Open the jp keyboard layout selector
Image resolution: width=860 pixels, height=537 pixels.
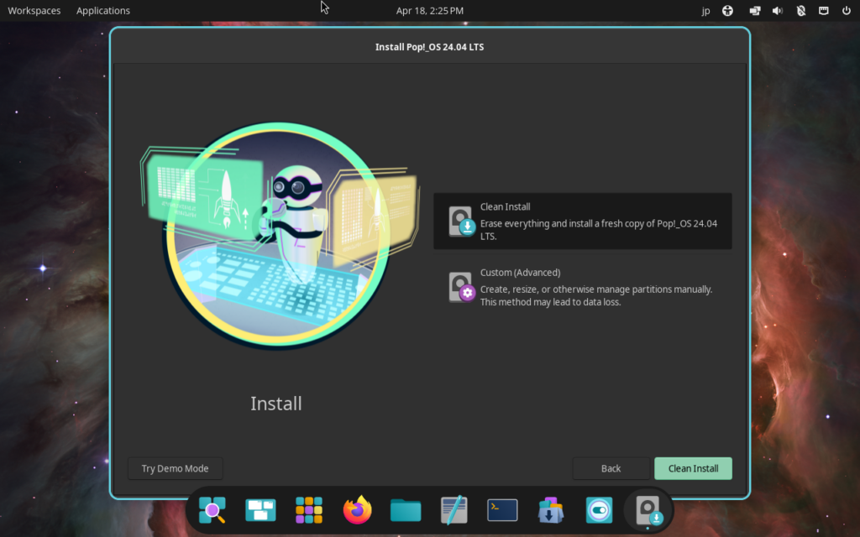pos(705,11)
